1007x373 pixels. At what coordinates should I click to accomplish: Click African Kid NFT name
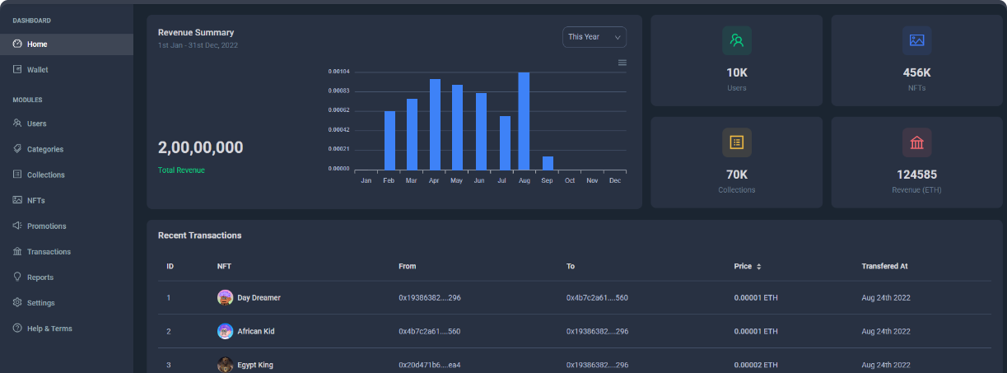tap(256, 331)
